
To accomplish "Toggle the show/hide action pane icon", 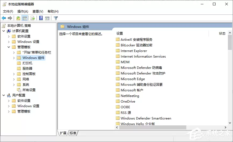I will click(47, 18).
